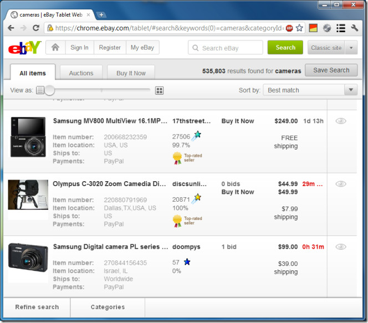Click the yellow shooting star next to 20871
This screenshot has width=368, height=323.
pos(196,199)
